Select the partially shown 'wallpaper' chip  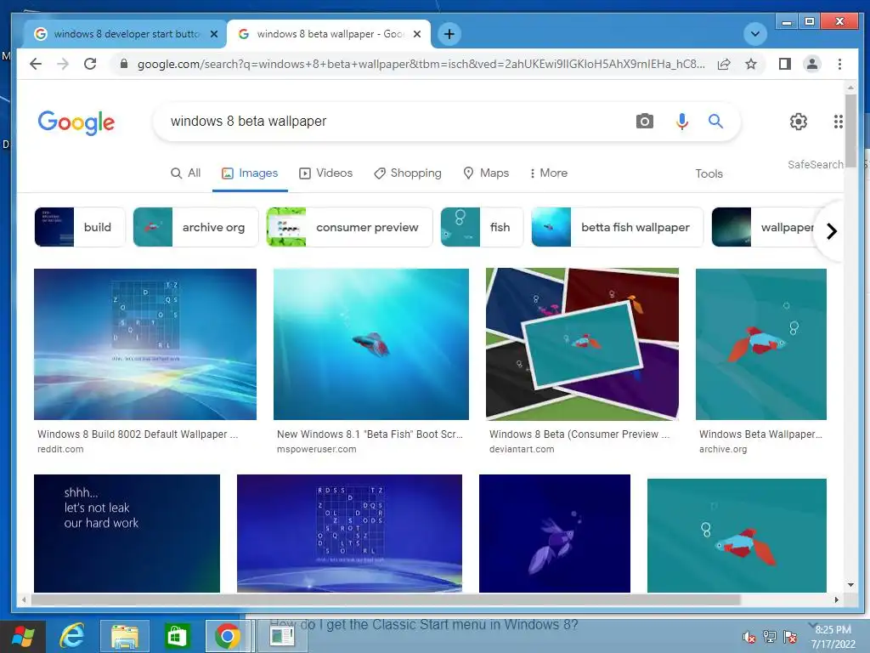click(x=763, y=227)
